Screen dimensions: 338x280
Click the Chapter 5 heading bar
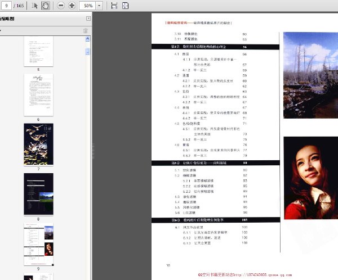[x=216, y=163]
